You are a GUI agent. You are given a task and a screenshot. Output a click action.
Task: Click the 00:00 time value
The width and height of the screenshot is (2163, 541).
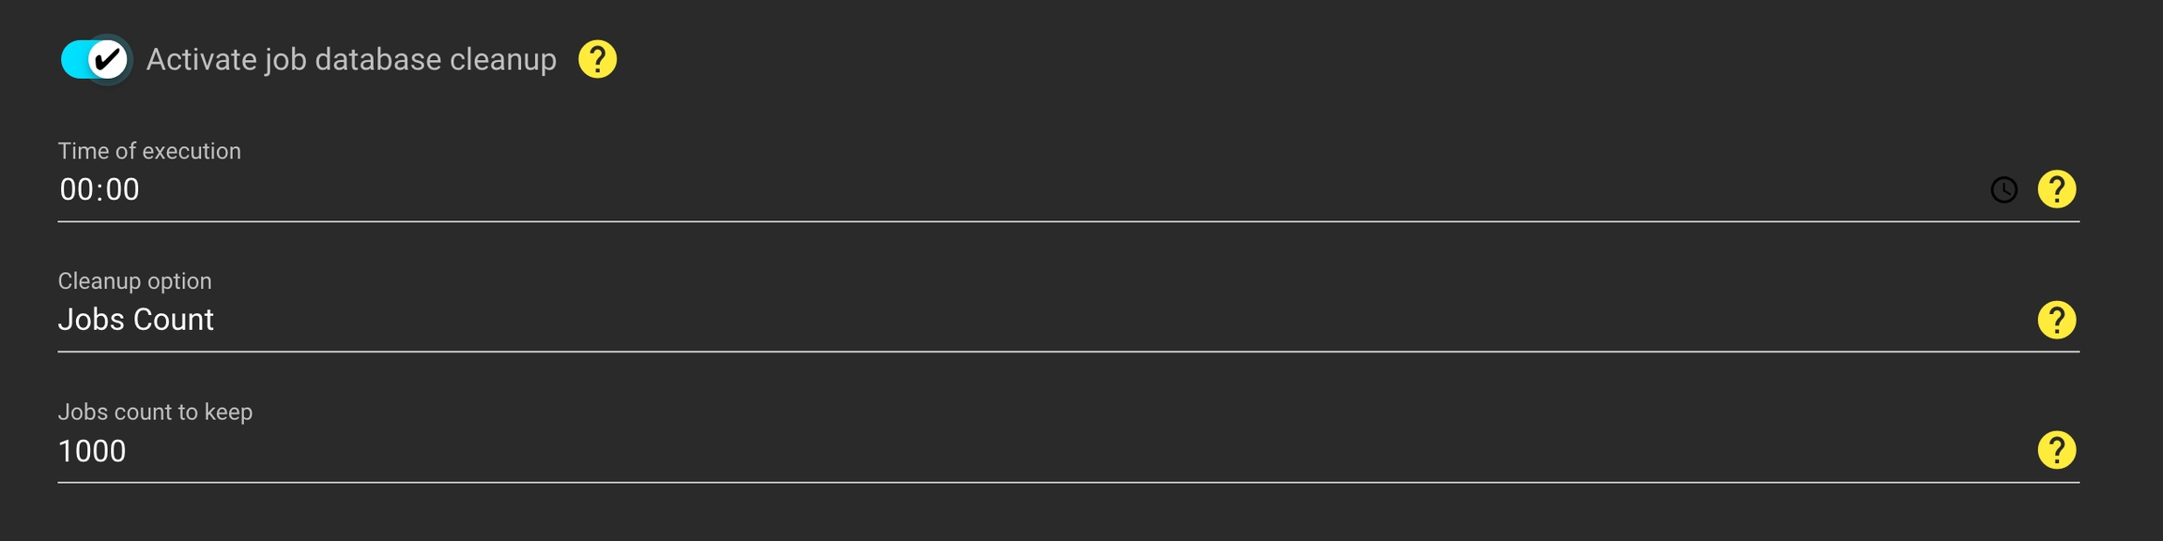[100, 190]
